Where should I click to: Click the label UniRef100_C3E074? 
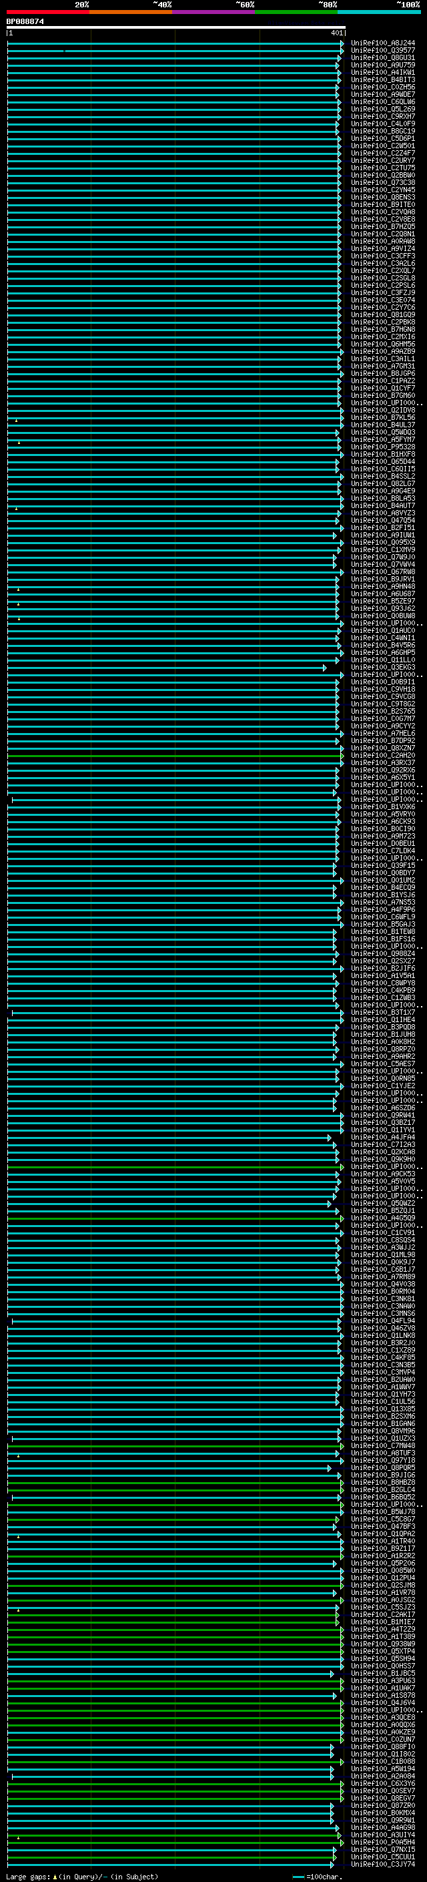pyautogui.click(x=382, y=300)
